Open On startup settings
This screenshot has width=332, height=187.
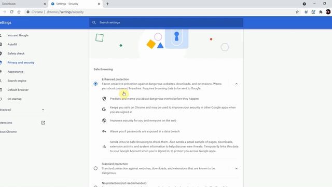pos(15,99)
